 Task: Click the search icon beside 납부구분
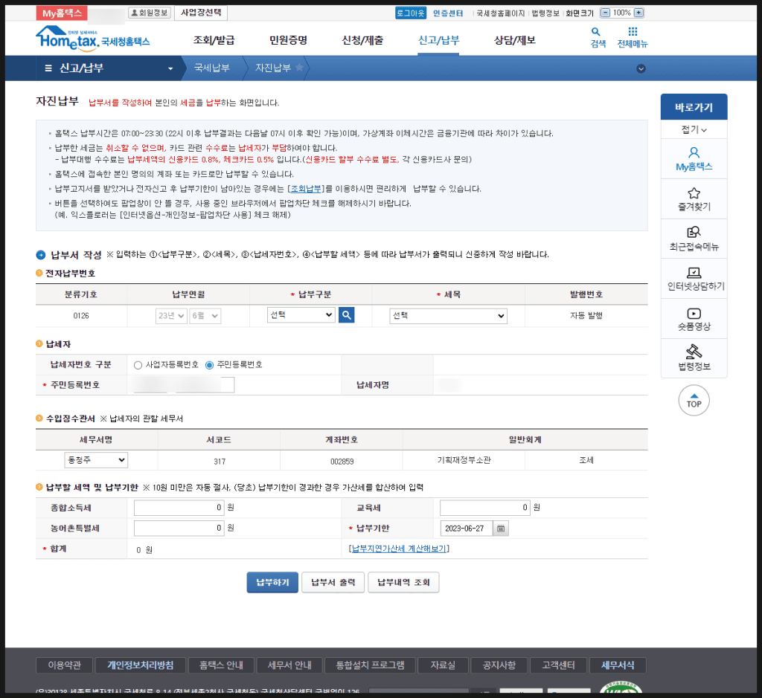click(x=346, y=315)
